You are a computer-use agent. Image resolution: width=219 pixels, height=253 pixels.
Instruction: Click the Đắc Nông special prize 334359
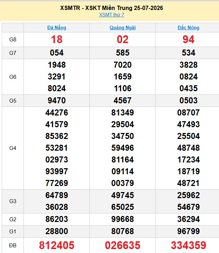(188, 245)
